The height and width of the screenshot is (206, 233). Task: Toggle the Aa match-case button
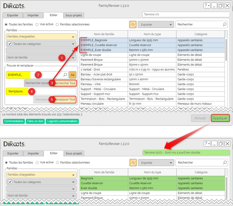click(73, 75)
